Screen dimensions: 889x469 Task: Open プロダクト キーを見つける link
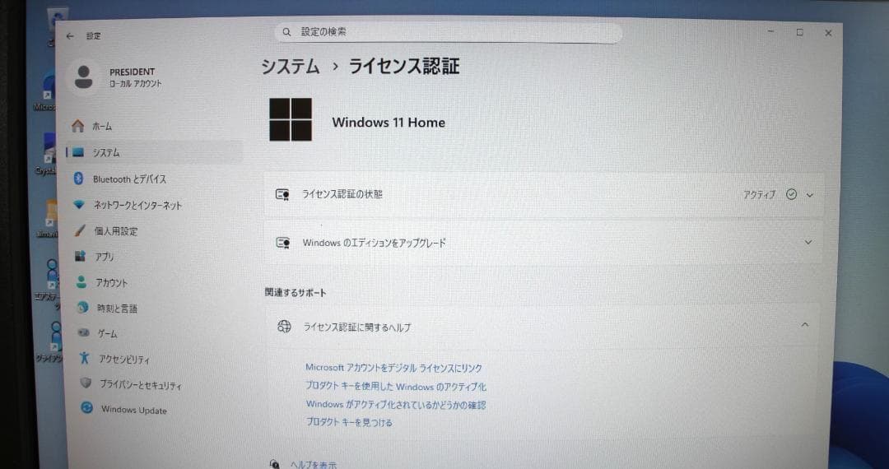pos(349,423)
